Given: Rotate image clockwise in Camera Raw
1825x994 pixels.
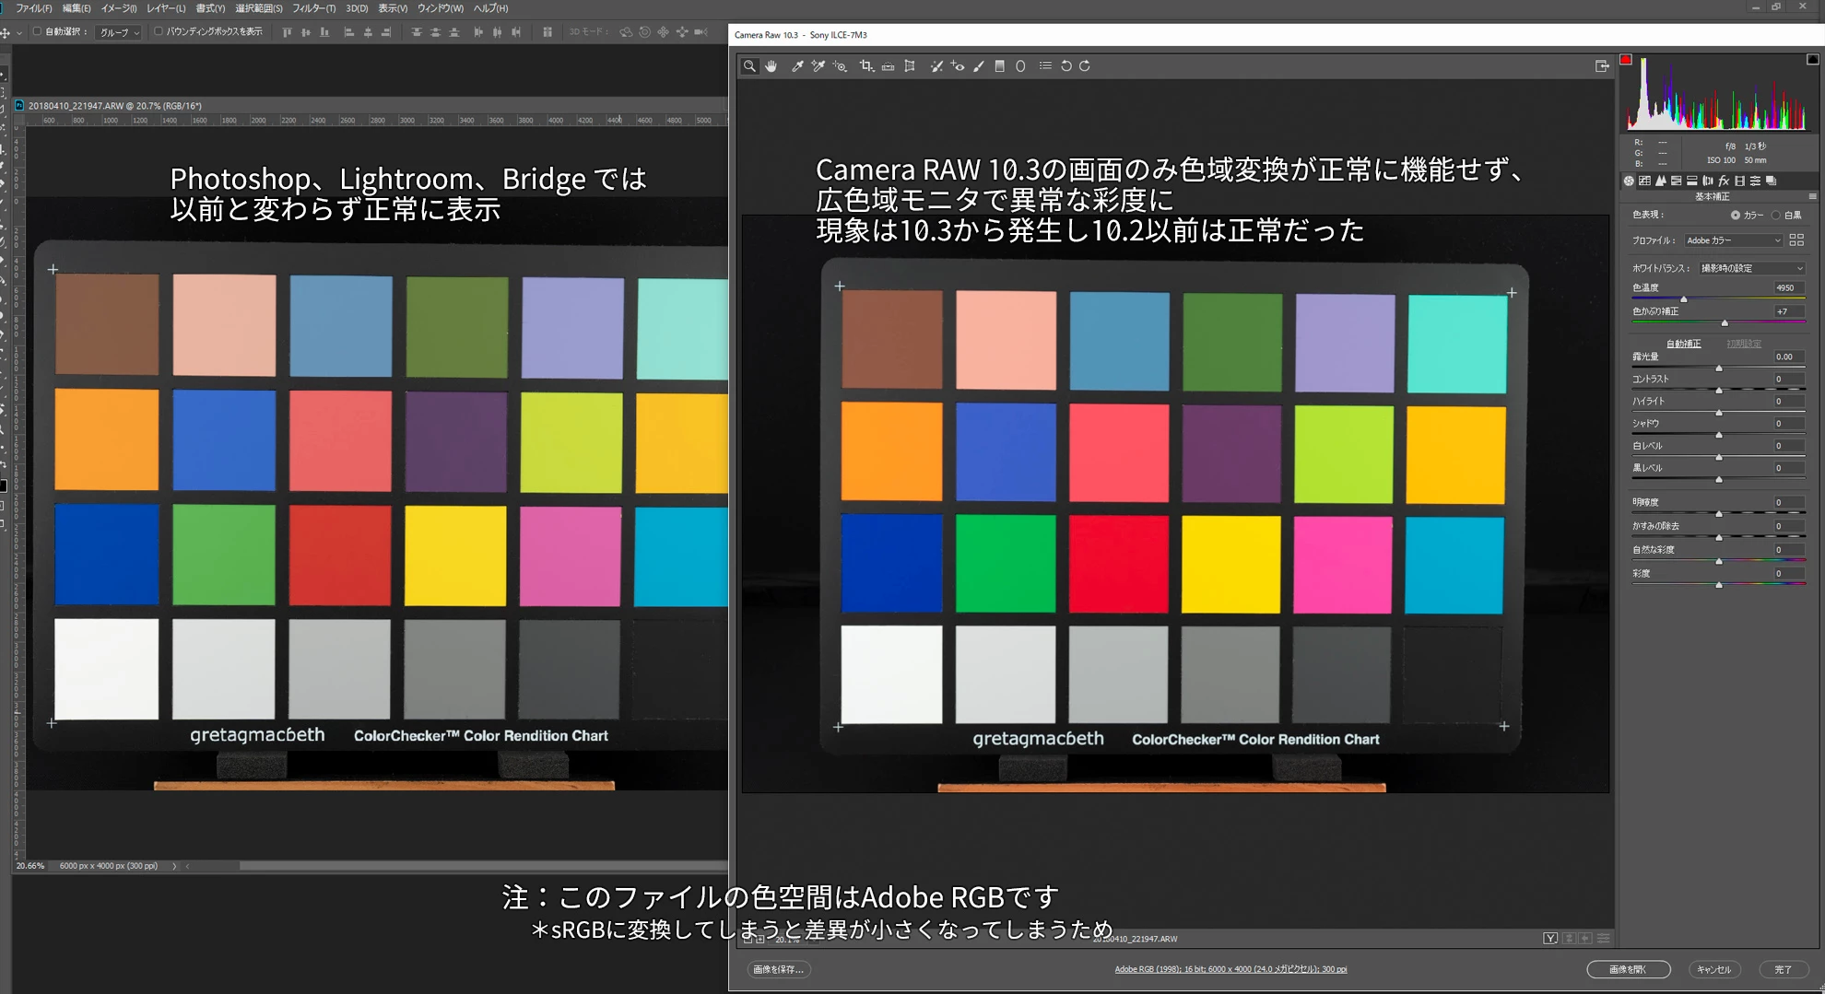Looking at the screenshot, I should click(1085, 66).
